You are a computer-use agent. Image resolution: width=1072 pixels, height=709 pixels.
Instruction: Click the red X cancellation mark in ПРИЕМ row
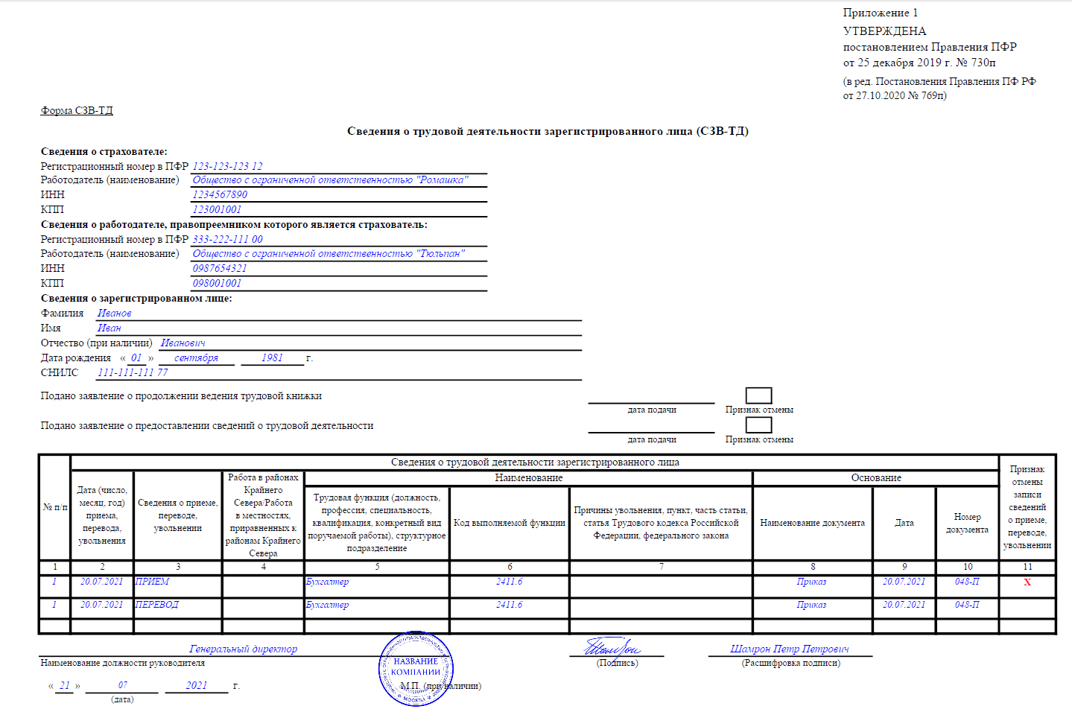[1027, 582]
